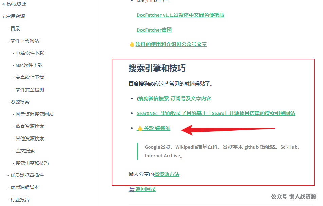The height and width of the screenshot is (206, 323).
Task: Jump to Mac软件下载 section
Action: tap(29, 65)
